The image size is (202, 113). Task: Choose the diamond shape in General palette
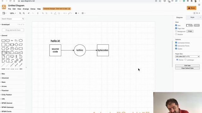(x=16, y=45)
